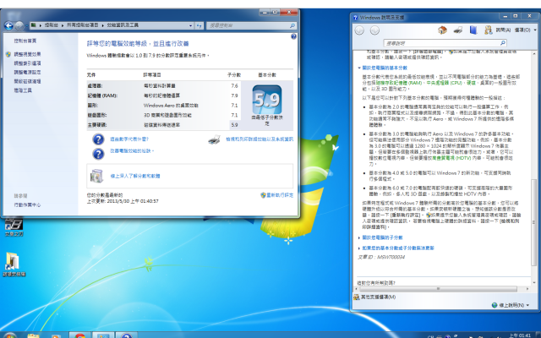Click the Help window horizontal scrollbar thumb

pos(438,289)
